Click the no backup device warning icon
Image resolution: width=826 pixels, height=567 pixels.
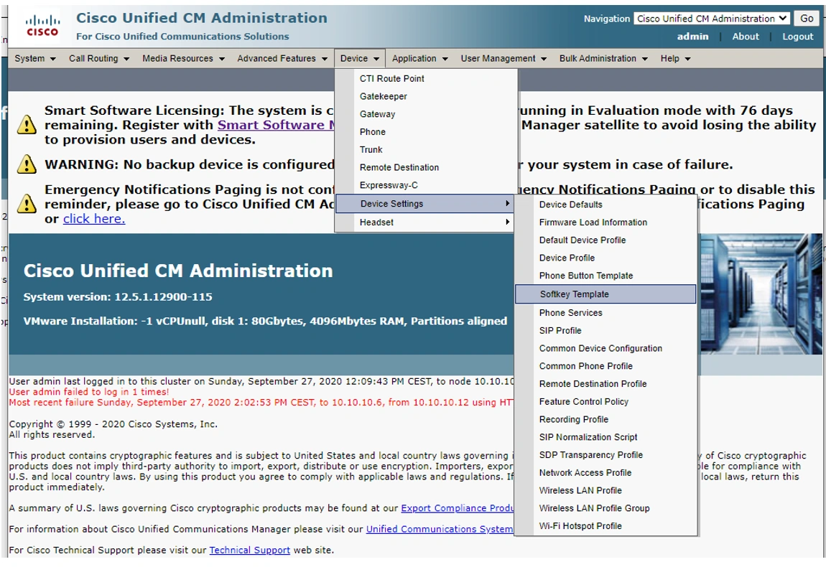point(27,164)
